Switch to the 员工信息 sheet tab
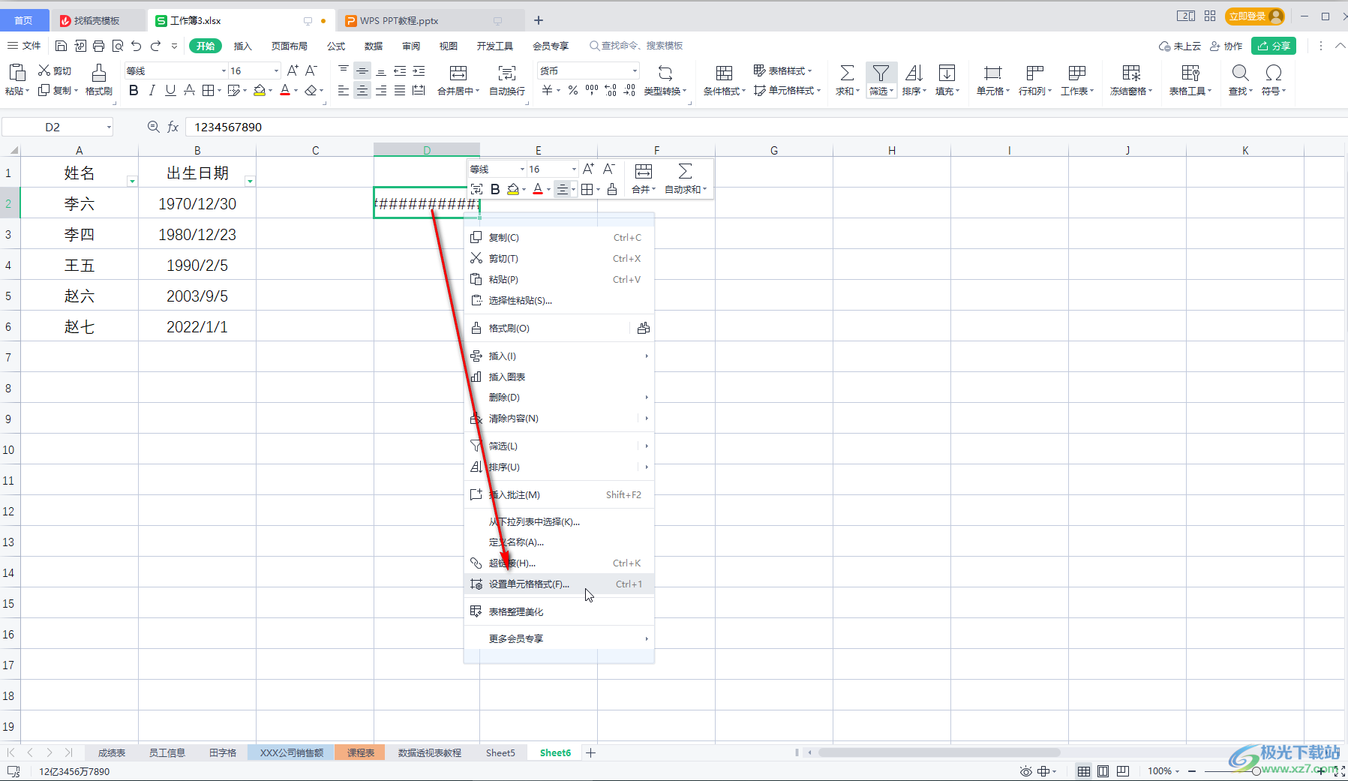1348x781 pixels. (x=167, y=752)
